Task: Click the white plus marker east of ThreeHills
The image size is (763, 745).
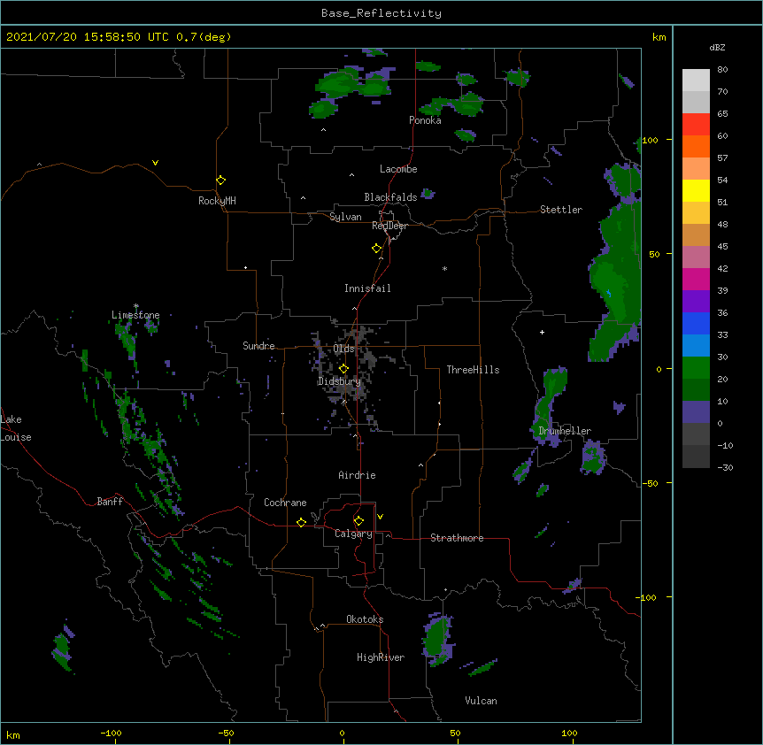Action: tap(542, 332)
